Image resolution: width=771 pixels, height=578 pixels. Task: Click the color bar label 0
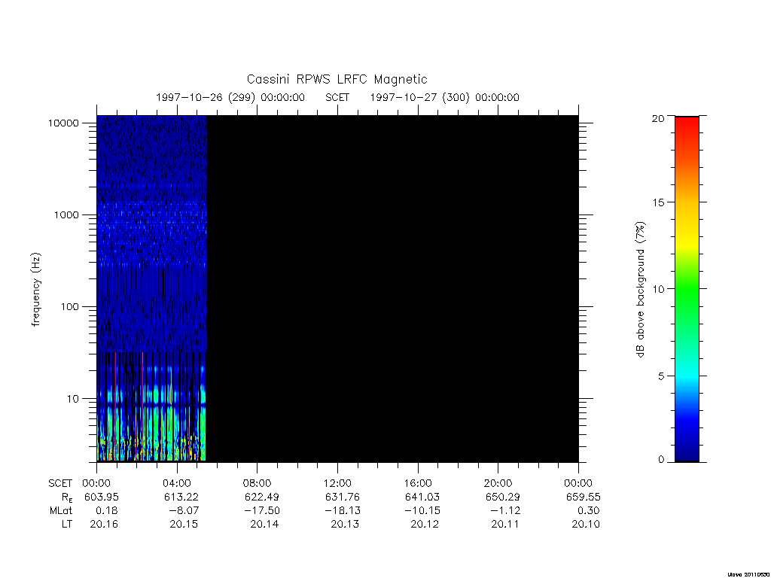660,460
